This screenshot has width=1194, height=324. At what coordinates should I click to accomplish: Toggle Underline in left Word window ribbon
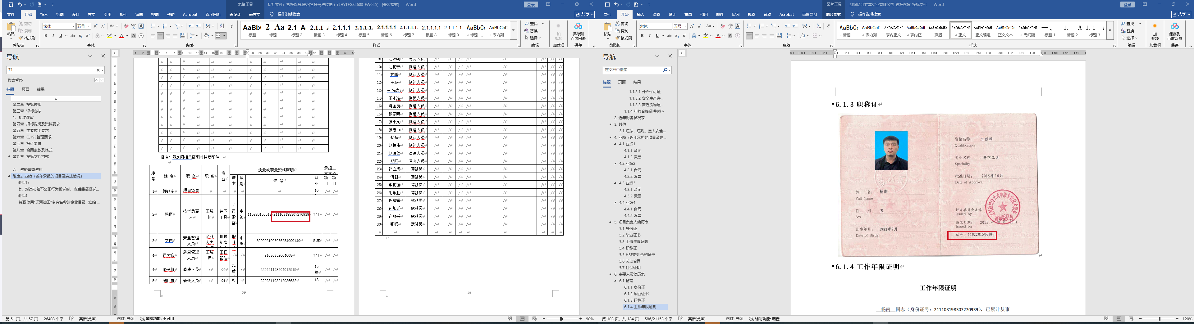tap(60, 36)
